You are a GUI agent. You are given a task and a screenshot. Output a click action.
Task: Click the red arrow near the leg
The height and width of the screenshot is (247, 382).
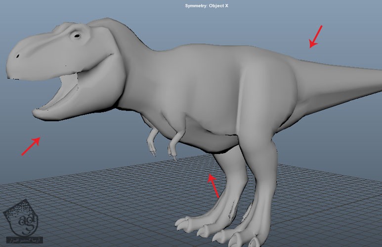pos(213,185)
